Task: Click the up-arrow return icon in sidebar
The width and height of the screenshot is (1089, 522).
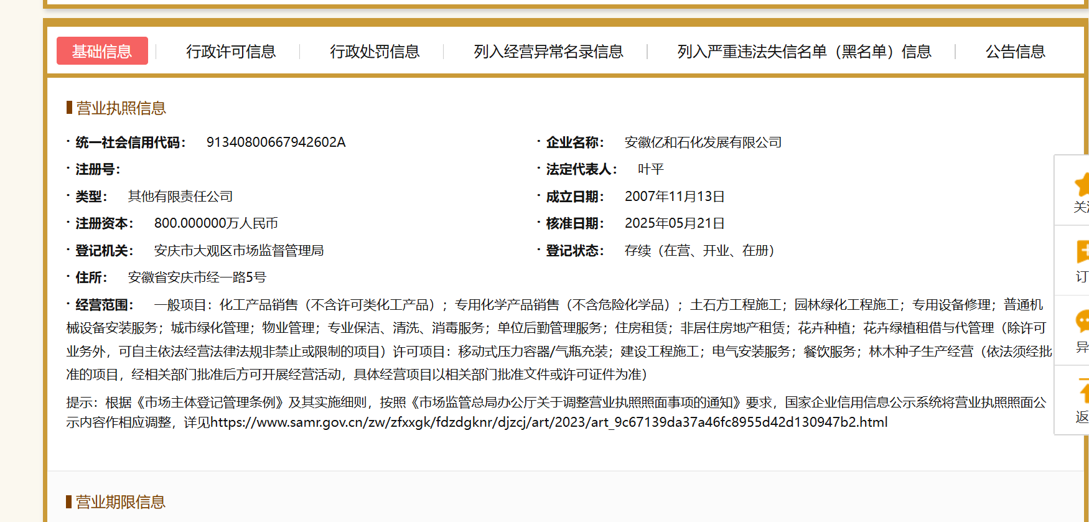Action: tap(1083, 391)
